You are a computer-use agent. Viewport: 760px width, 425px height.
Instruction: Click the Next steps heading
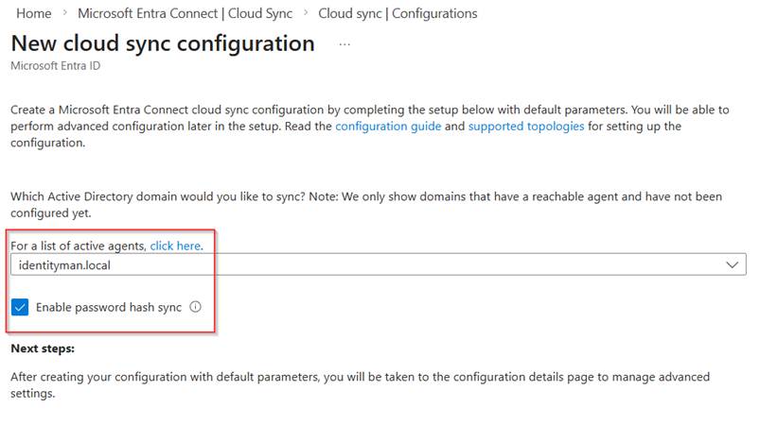pyautogui.click(x=43, y=349)
